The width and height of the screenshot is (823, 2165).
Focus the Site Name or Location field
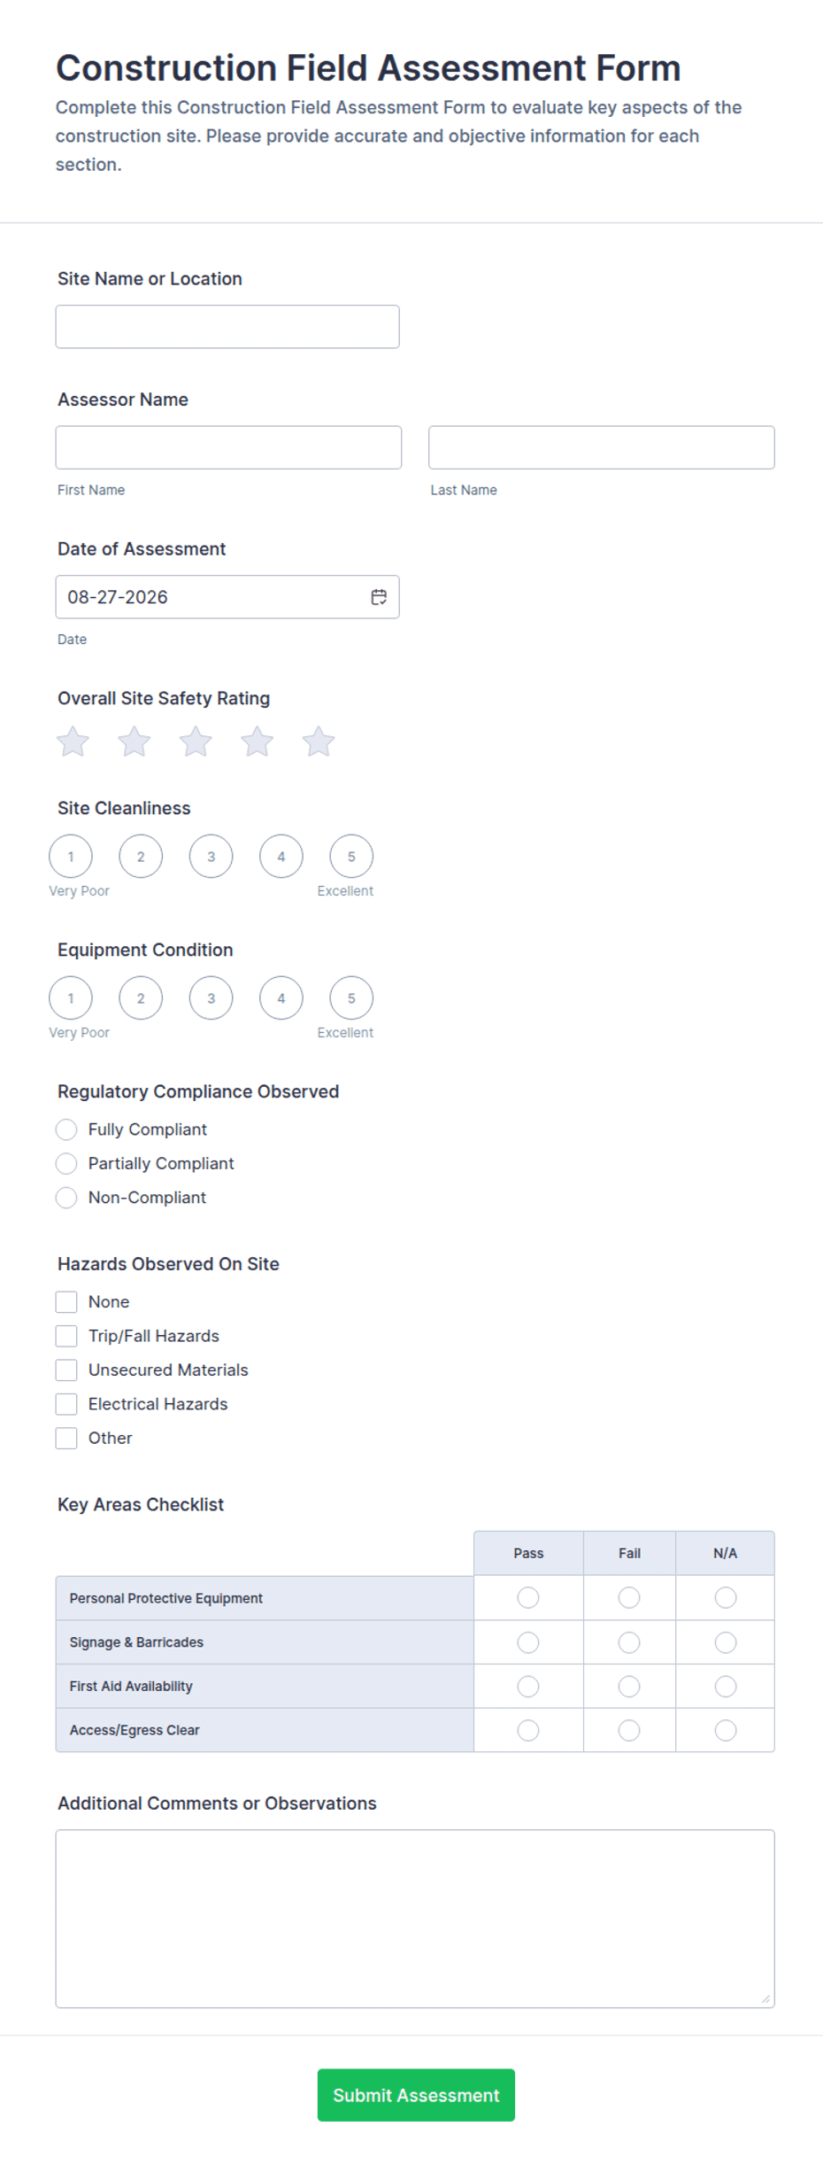[227, 327]
